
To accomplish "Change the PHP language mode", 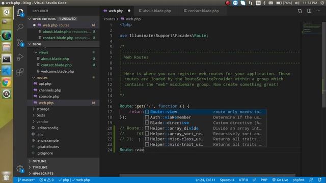I will (264, 180).
